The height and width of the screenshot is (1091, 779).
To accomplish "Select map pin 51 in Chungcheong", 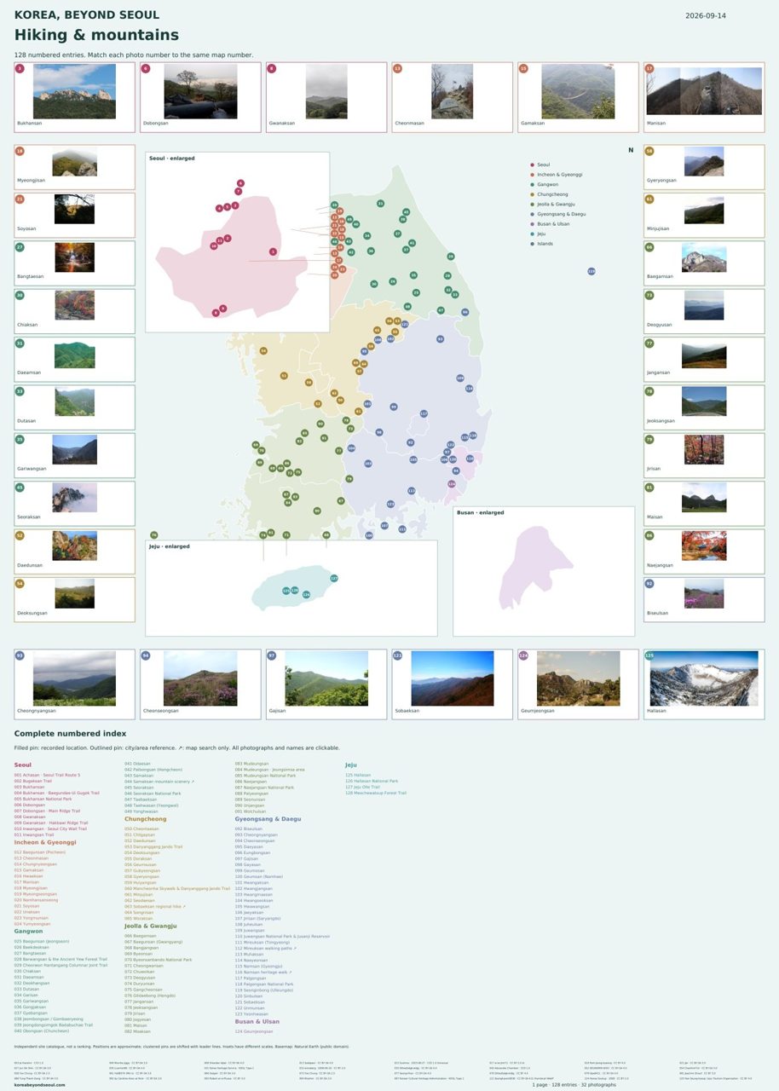I will click(284, 375).
